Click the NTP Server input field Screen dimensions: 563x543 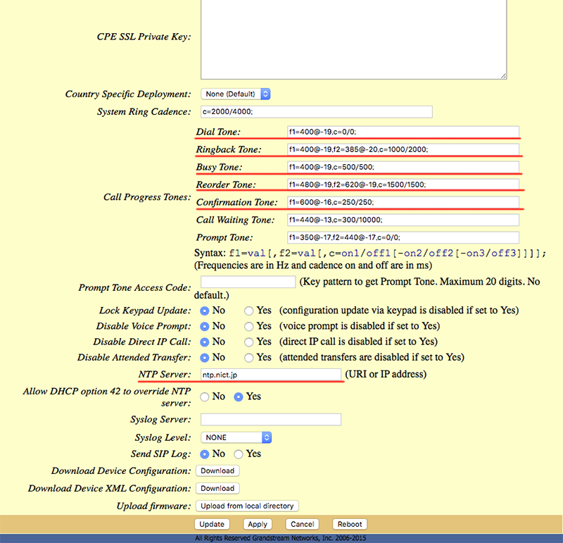point(271,375)
